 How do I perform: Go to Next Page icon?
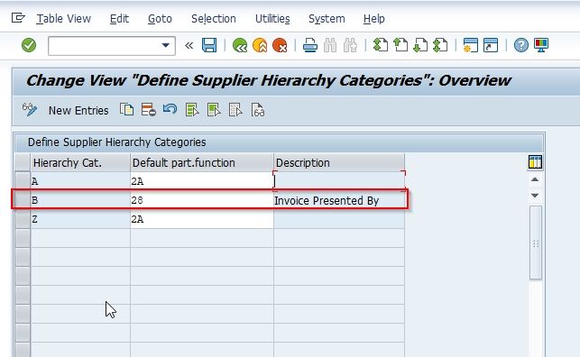pyautogui.click(x=420, y=45)
